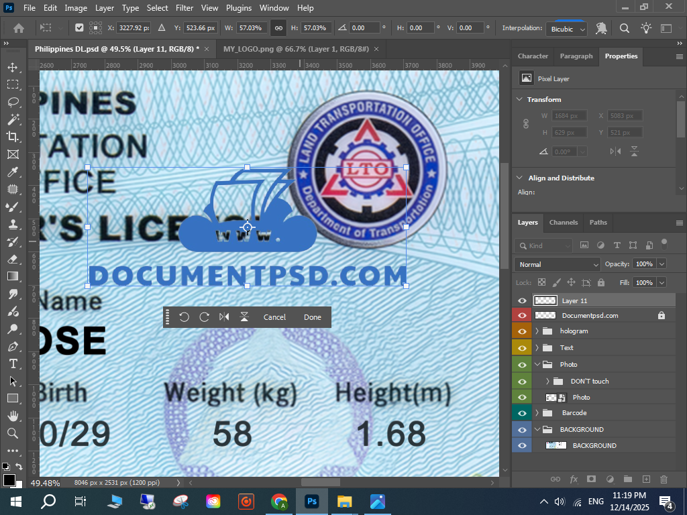Open the Interpolation Bicubic dropdown
Image resolution: width=687 pixels, height=515 pixels.
coord(568,29)
